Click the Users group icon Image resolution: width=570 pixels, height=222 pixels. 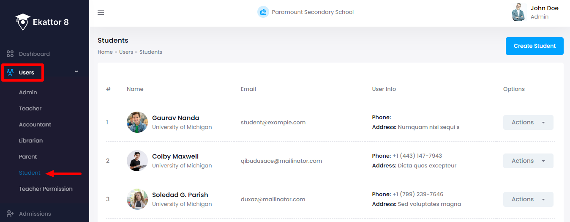click(x=10, y=72)
